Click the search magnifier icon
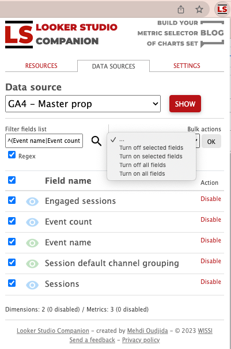This screenshot has height=349, width=231. (x=96, y=141)
